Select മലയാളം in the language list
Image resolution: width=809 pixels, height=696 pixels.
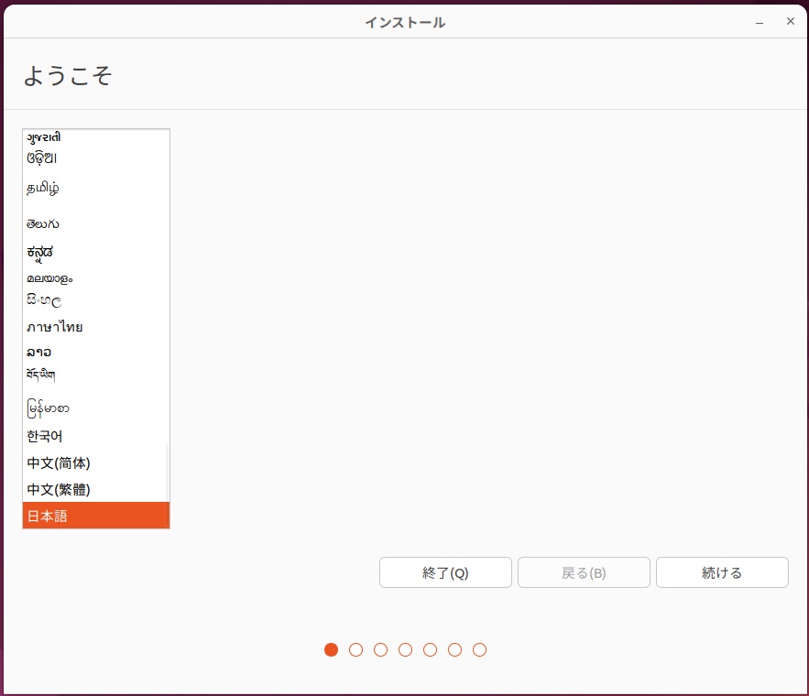tap(96, 278)
